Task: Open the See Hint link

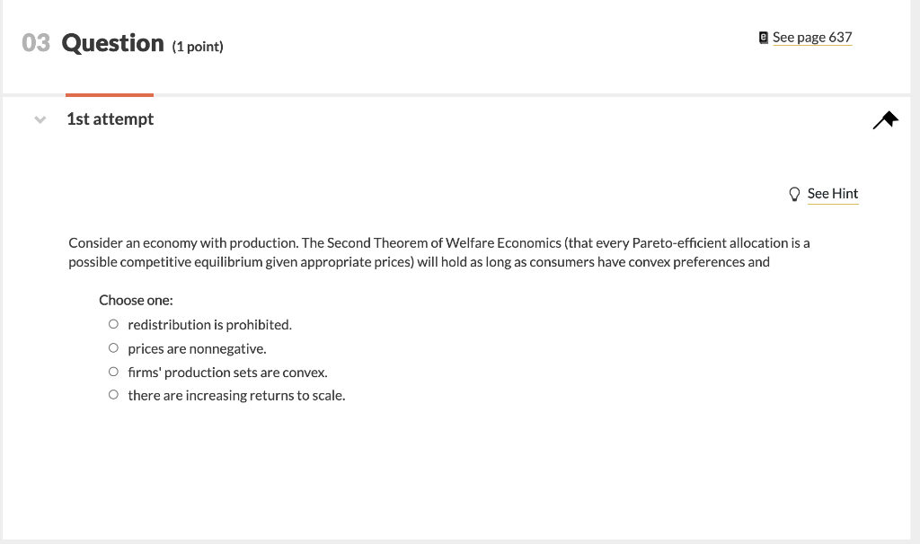Action: point(833,194)
